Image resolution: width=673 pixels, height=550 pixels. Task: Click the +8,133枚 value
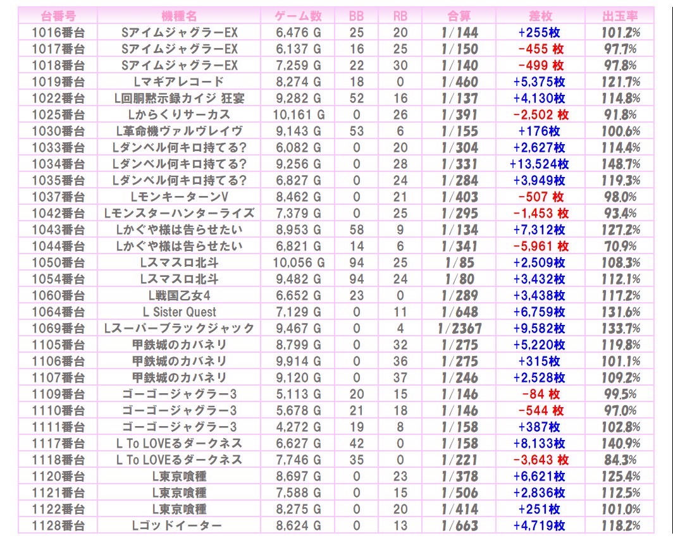(x=540, y=444)
